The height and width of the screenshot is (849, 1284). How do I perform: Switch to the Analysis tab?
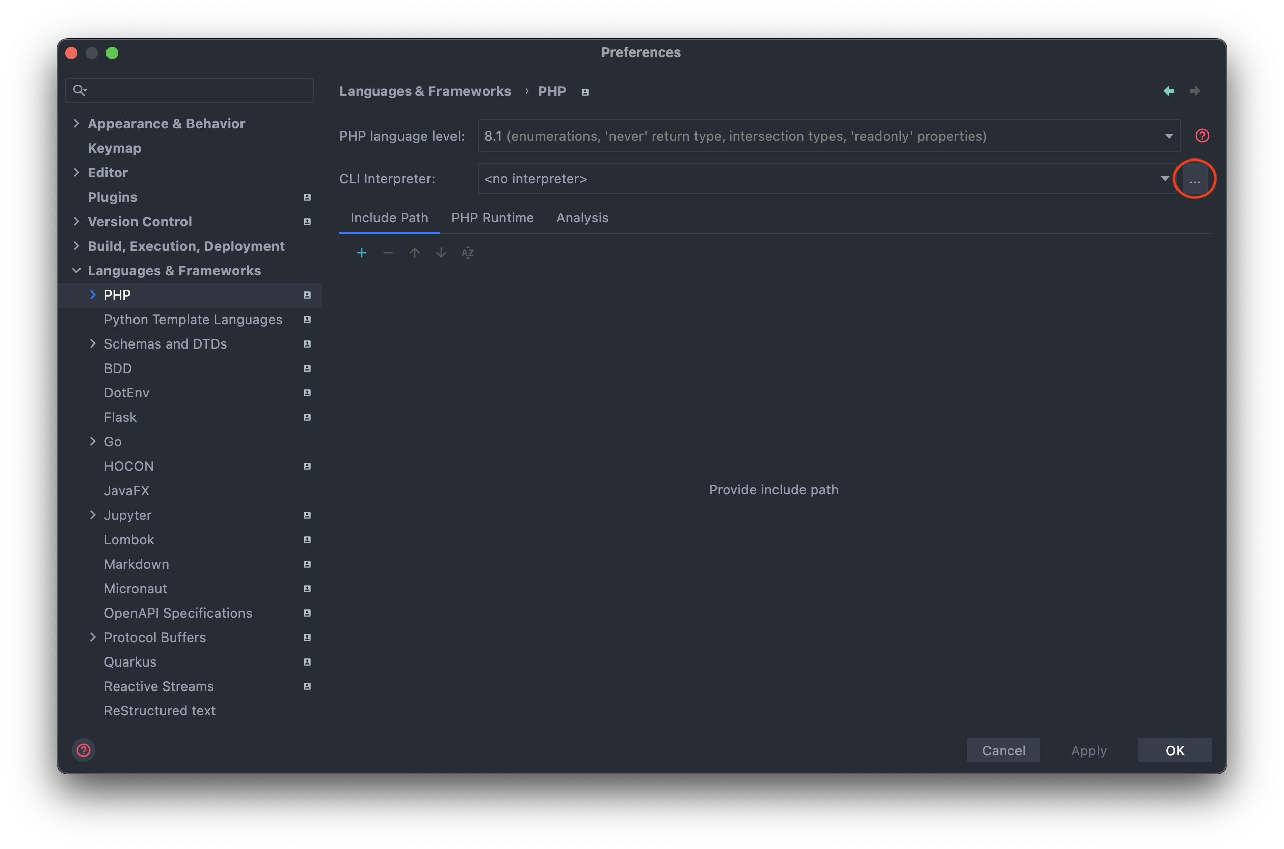[582, 217]
